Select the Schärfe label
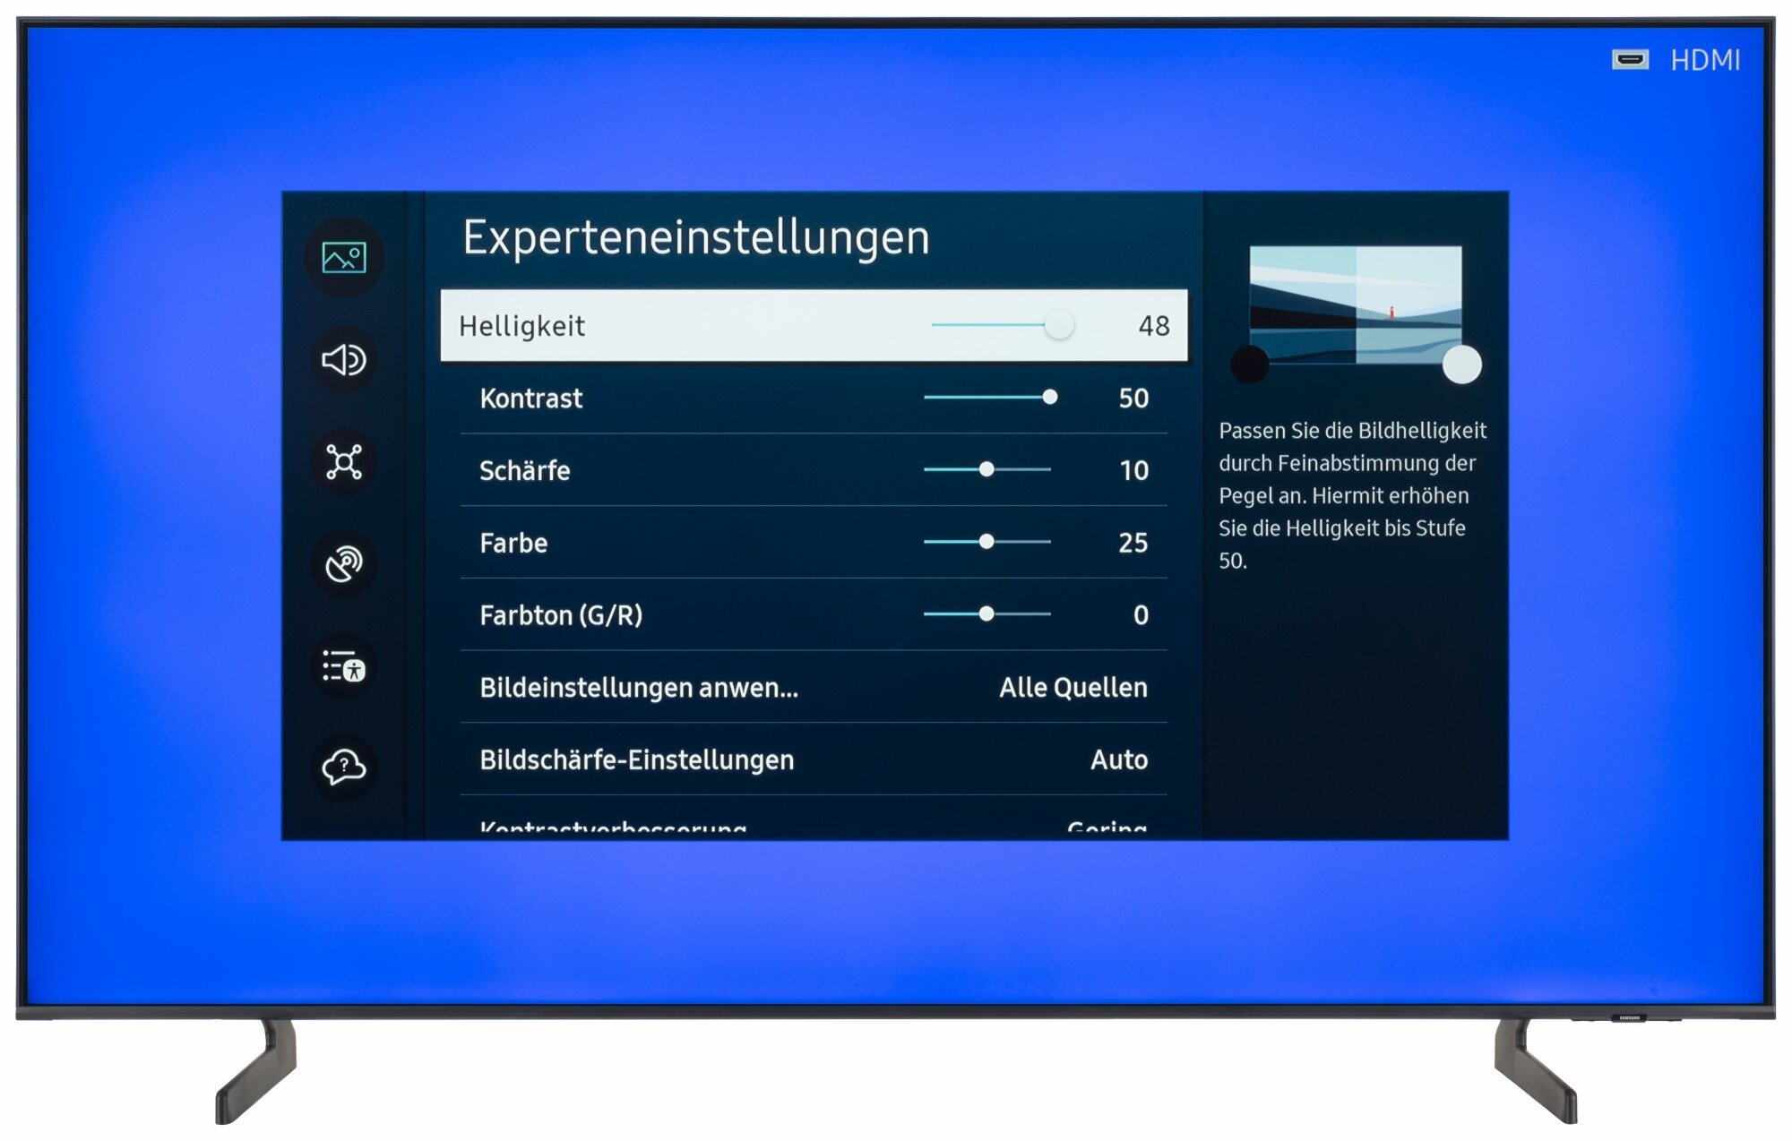Viewport: 1792px width, 1141px height. [524, 471]
